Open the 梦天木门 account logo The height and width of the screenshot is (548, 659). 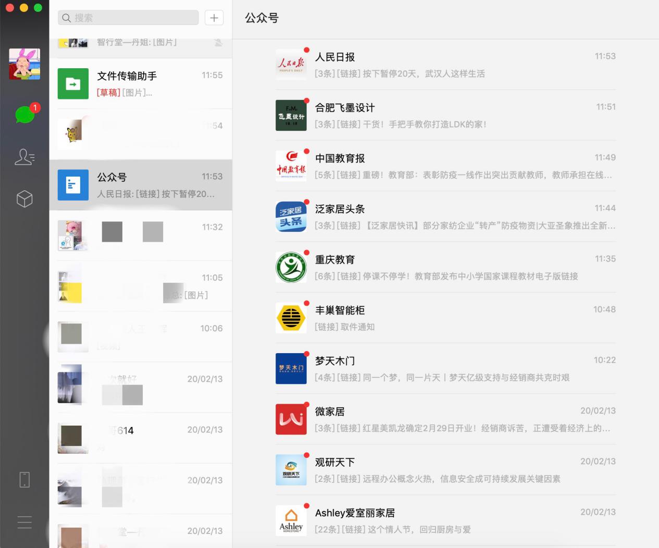click(291, 368)
